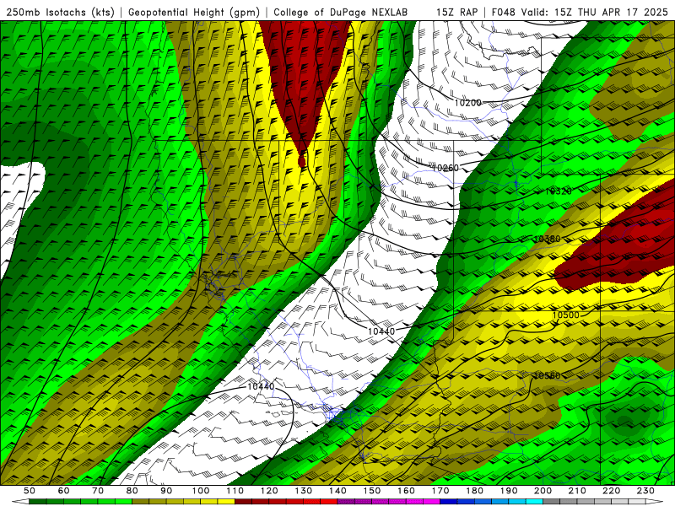Click the 80 value on color scale

132,491
